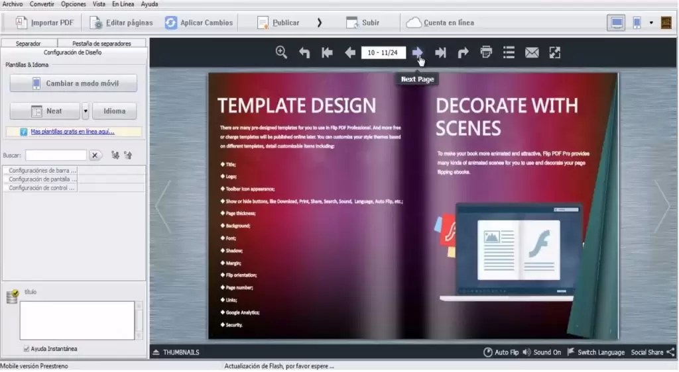Open the Opciones menu
The image size is (679, 372).
pyautogui.click(x=73, y=4)
